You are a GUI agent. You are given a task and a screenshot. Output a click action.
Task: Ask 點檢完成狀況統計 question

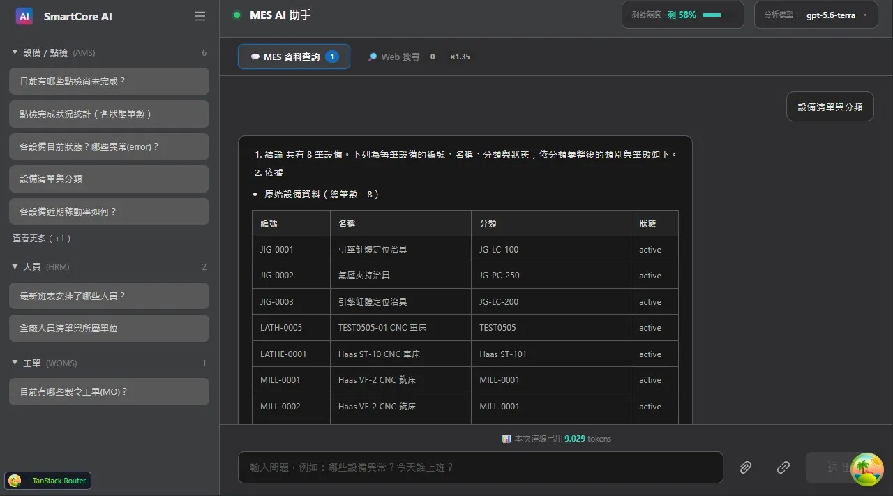coord(109,114)
